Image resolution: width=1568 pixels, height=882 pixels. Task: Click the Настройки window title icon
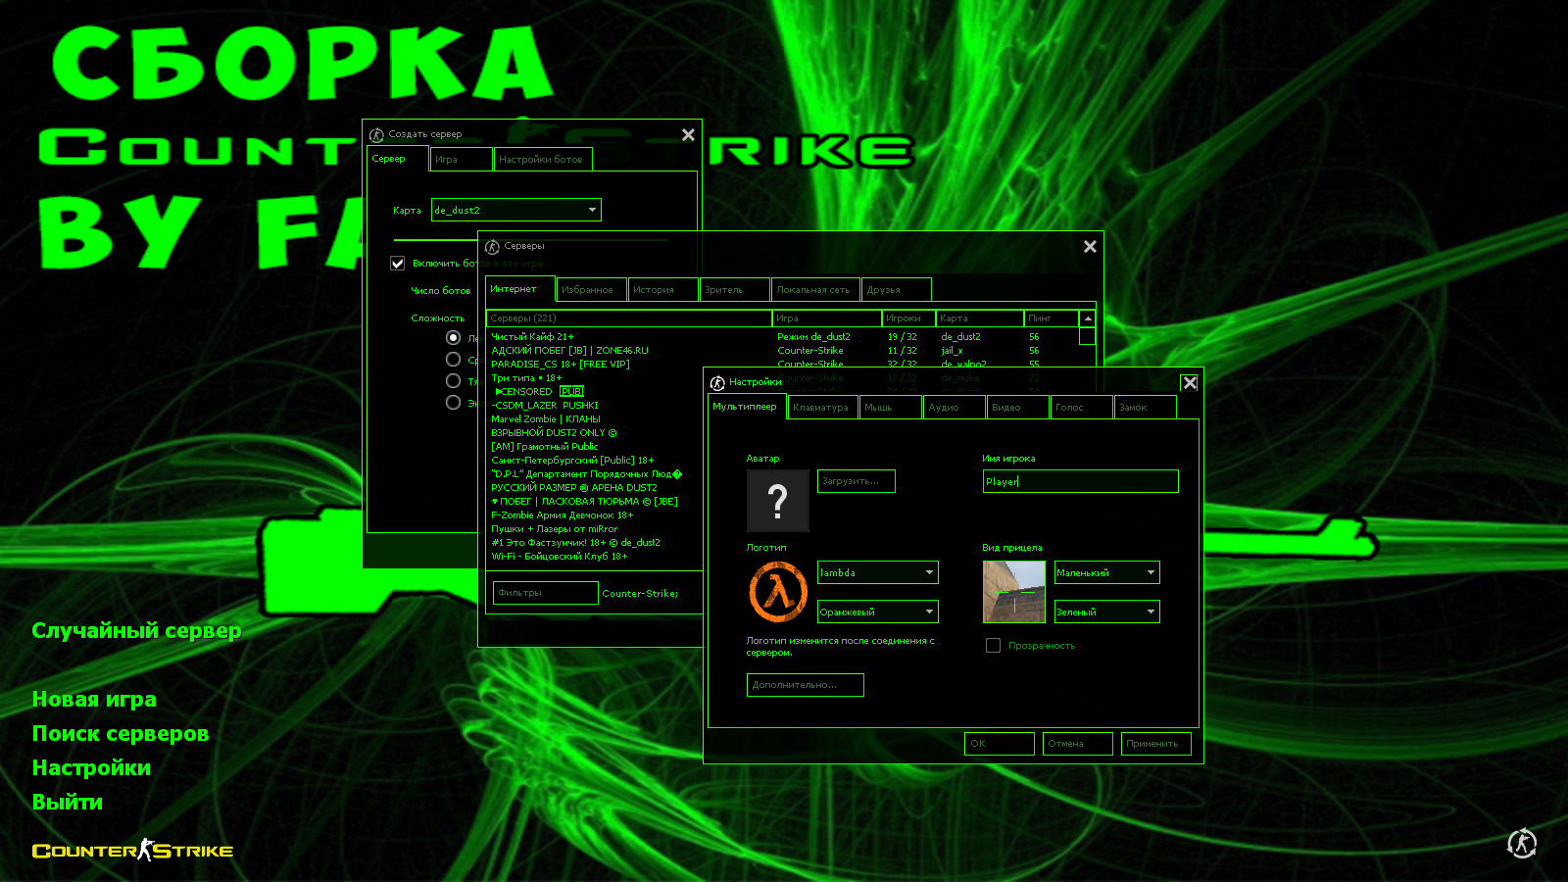click(x=717, y=383)
